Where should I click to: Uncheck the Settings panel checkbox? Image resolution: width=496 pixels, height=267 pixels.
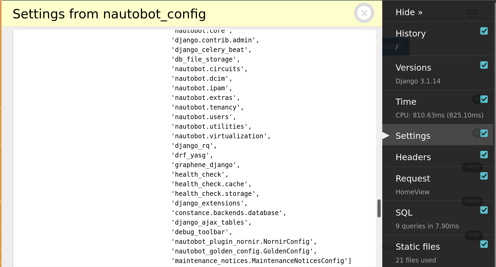pos(484,133)
